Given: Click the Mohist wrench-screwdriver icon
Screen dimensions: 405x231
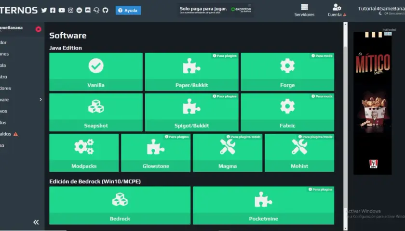Looking at the screenshot, I should click(x=299, y=147).
